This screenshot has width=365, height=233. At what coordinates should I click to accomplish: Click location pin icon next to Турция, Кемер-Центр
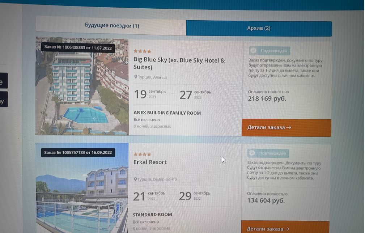coord(135,179)
